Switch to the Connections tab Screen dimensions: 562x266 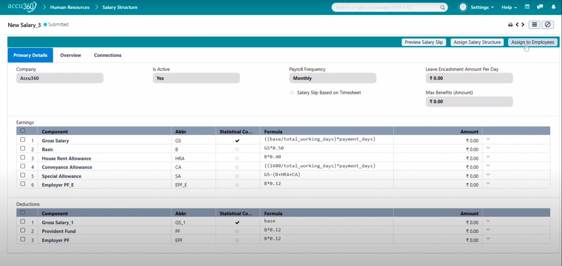pyautogui.click(x=108, y=55)
